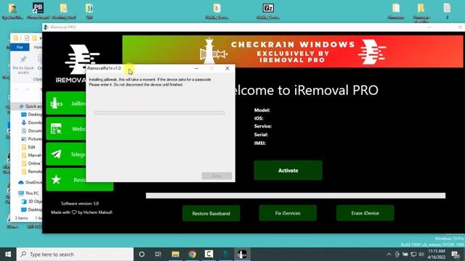
Task: Click the white iRemoval PRO main progress bar
Action: click(x=296, y=196)
